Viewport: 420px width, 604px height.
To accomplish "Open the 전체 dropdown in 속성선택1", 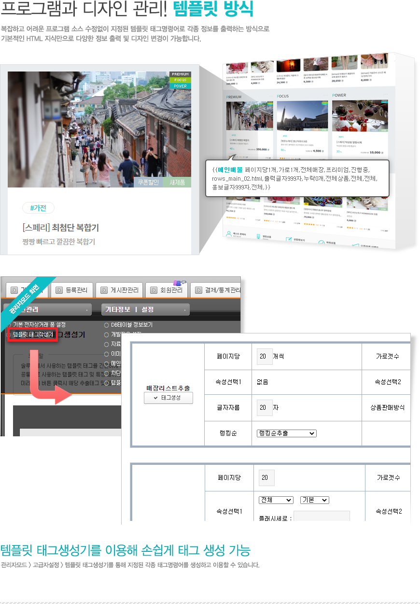I will coord(276,500).
